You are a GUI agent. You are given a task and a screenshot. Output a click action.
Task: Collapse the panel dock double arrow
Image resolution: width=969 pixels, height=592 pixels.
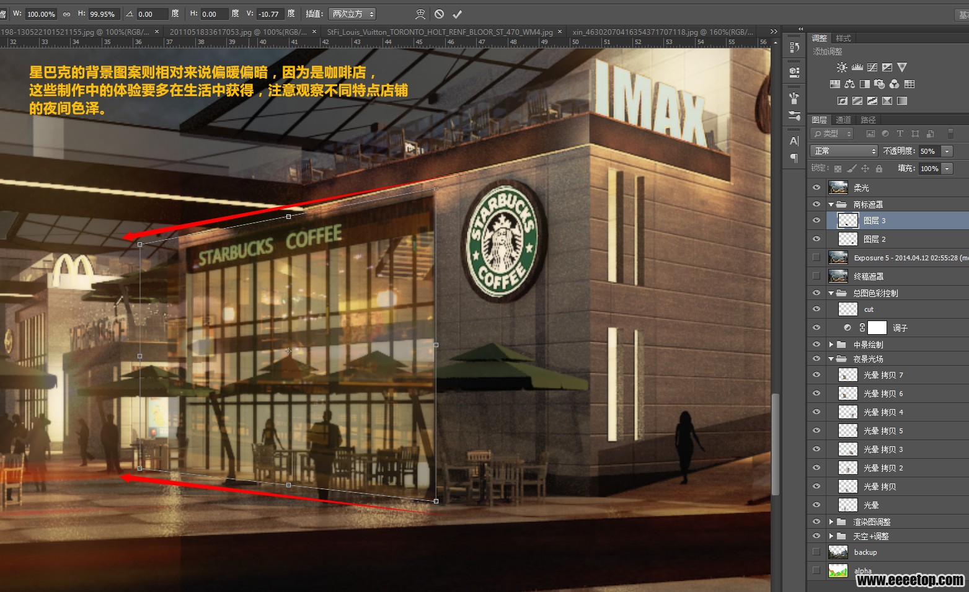click(x=800, y=29)
